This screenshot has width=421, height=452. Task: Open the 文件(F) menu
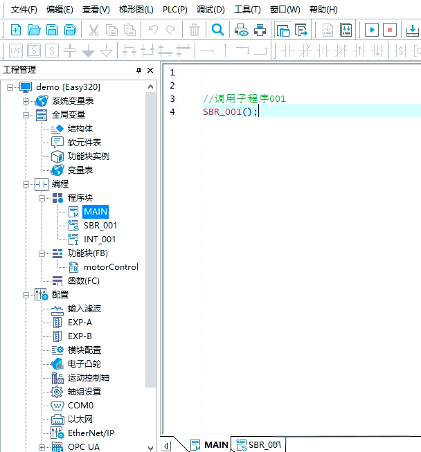point(24,10)
